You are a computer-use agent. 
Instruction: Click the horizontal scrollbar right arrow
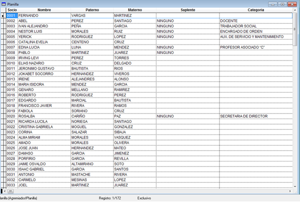pos(290,191)
